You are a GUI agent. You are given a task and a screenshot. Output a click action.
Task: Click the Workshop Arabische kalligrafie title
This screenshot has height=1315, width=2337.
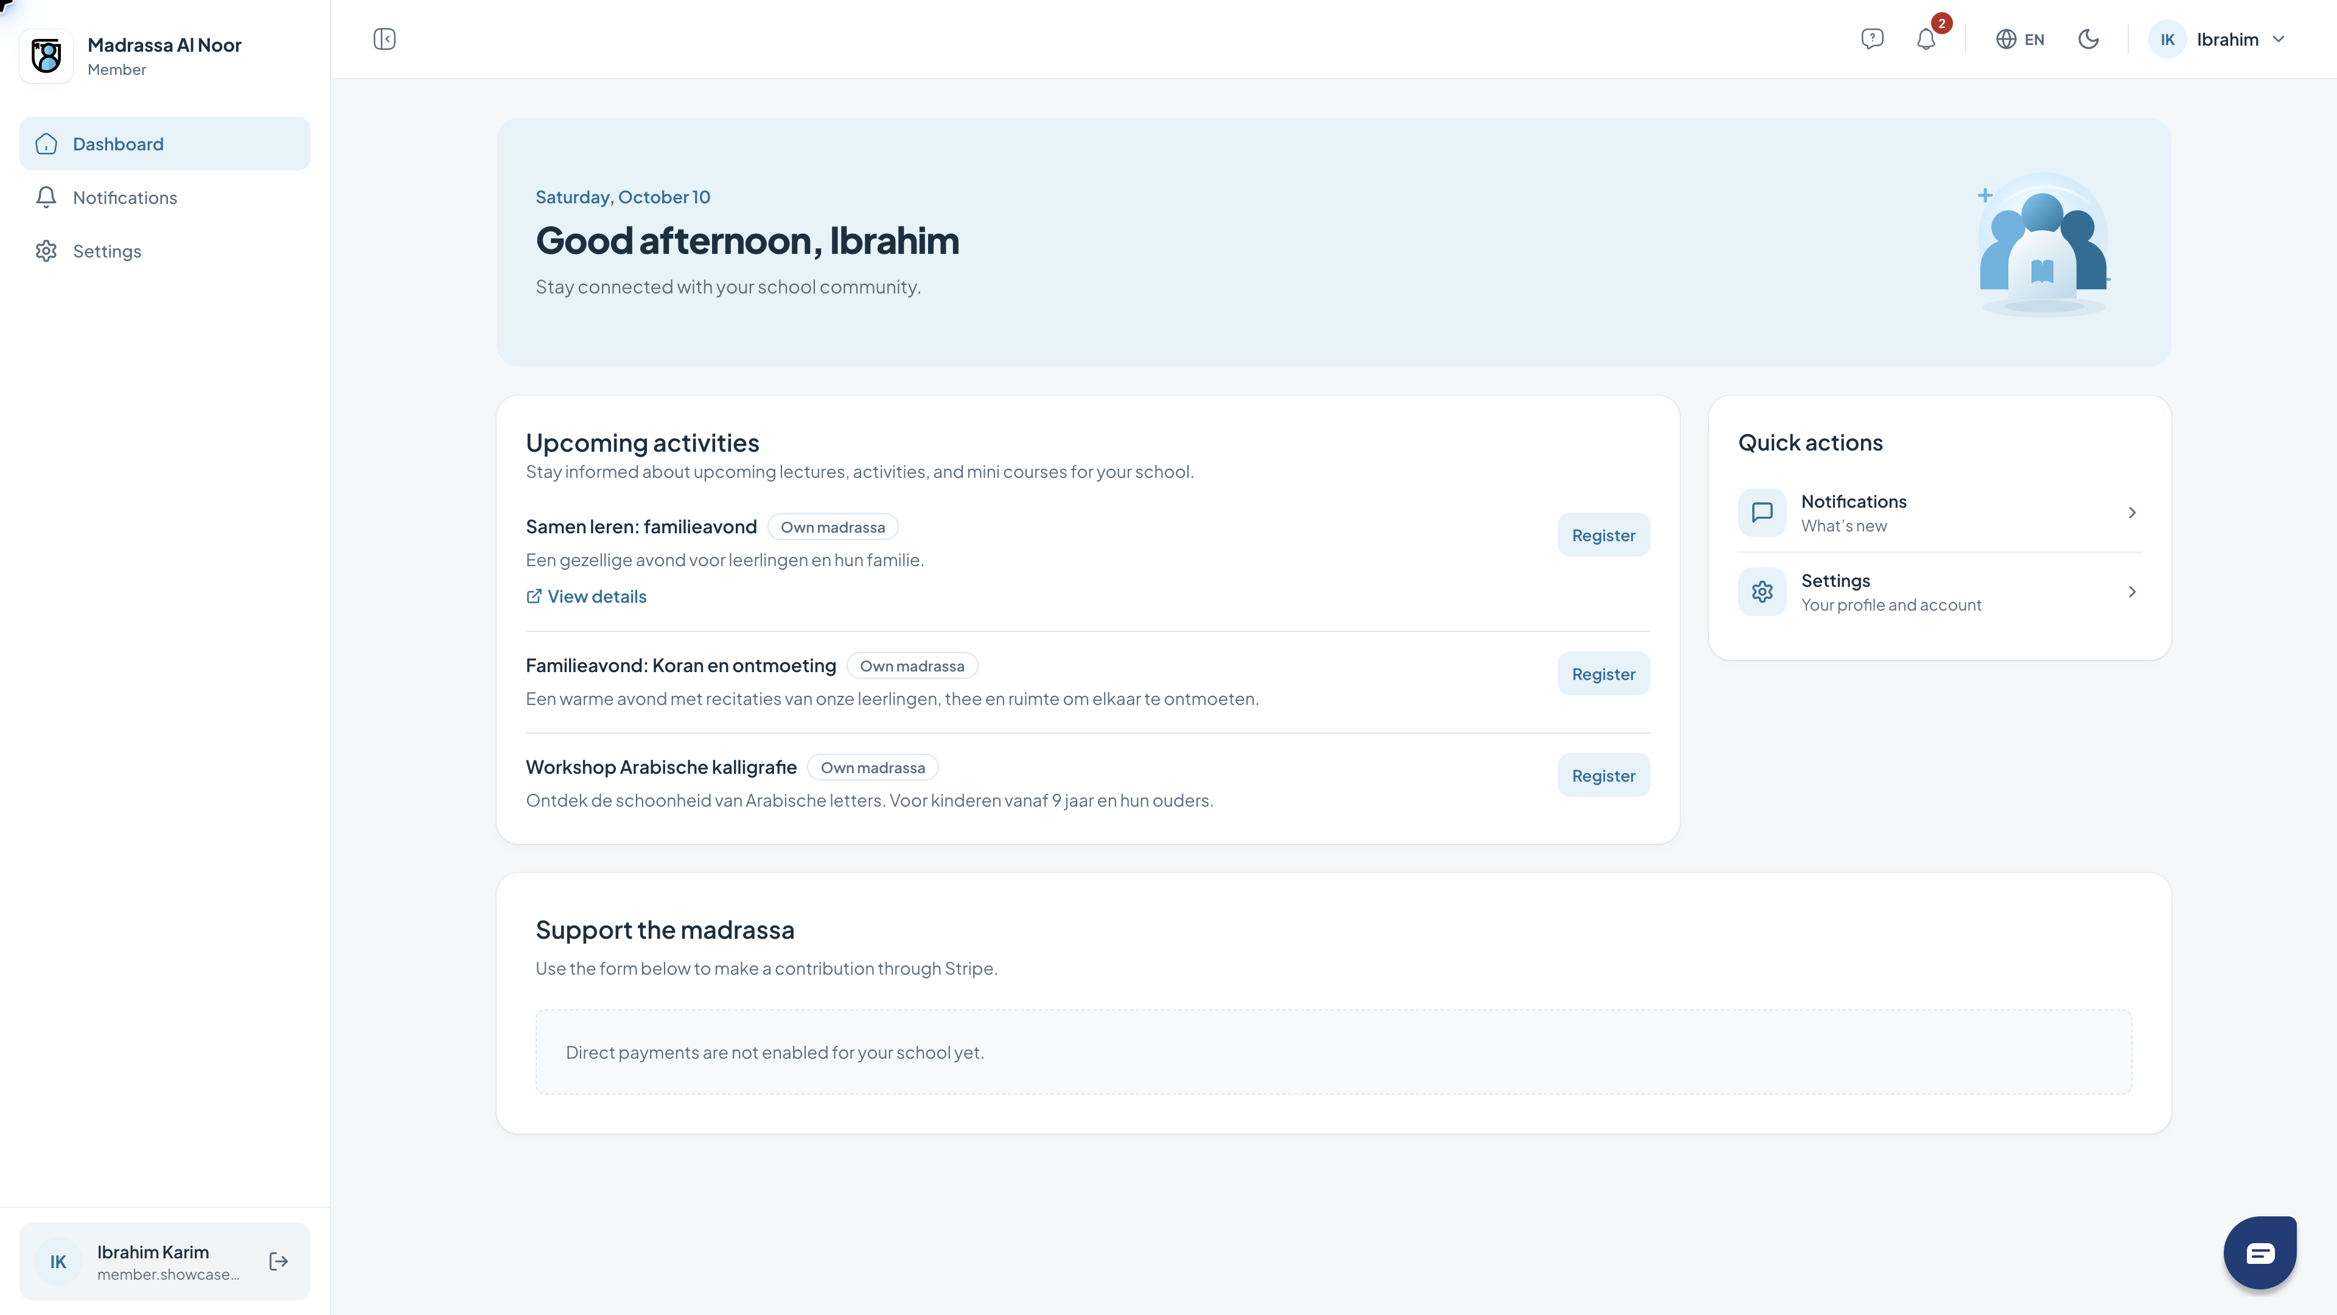click(x=662, y=767)
